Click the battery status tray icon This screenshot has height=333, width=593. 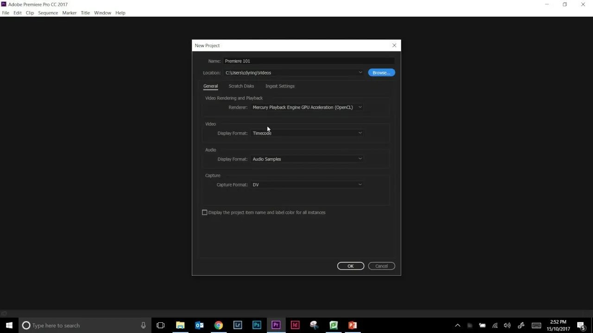click(x=482, y=325)
